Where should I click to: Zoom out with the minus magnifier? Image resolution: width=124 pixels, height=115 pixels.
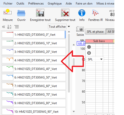89,53
